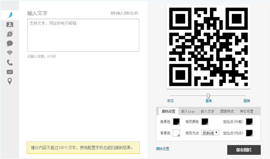The image size is (270, 159).
Task: Set QR style to 直角
Action: pyautogui.click(x=209, y=101)
